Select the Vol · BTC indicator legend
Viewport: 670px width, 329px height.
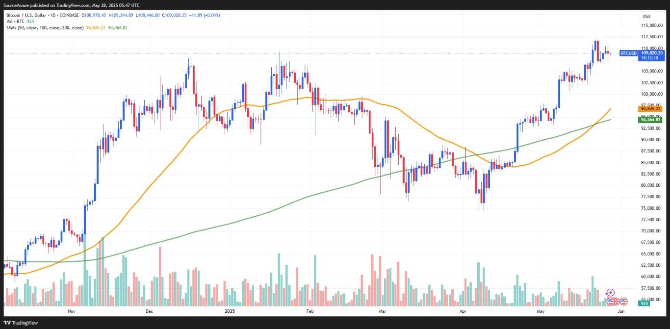tap(16, 22)
